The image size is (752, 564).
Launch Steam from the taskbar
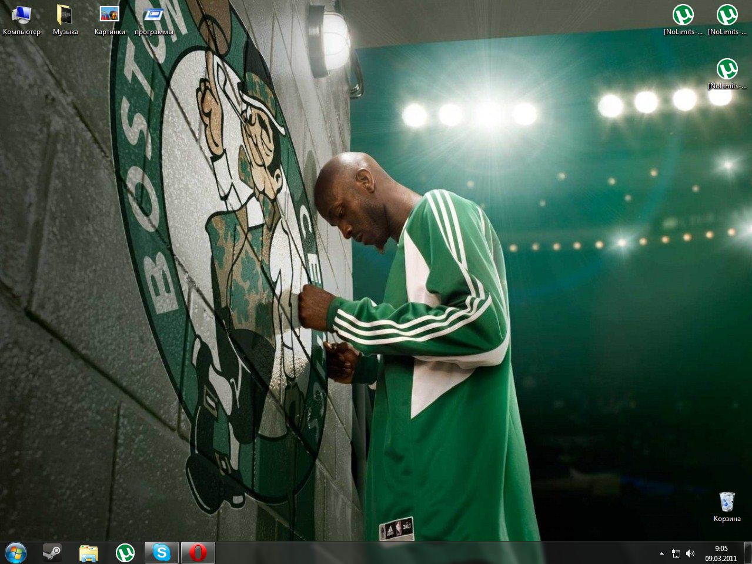click(x=52, y=553)
